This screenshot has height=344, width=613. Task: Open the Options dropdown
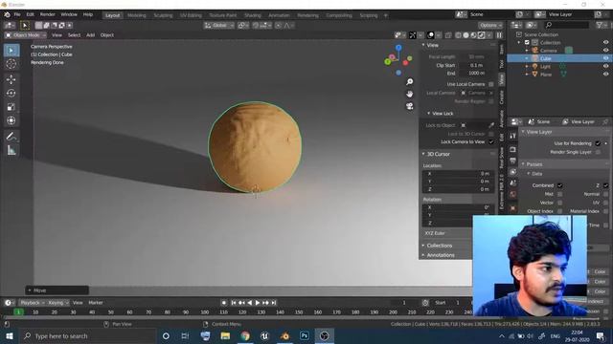click(490, 26)
